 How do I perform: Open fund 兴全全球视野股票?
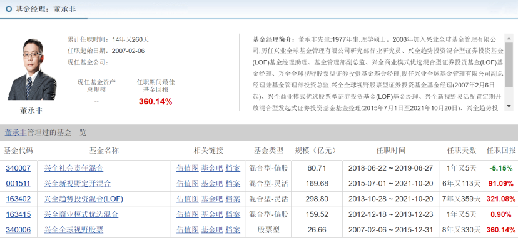[74, 230]
